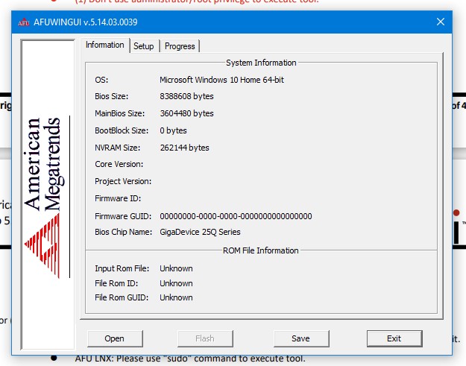
Task: Click the Save button
Action: pos(301,338)
